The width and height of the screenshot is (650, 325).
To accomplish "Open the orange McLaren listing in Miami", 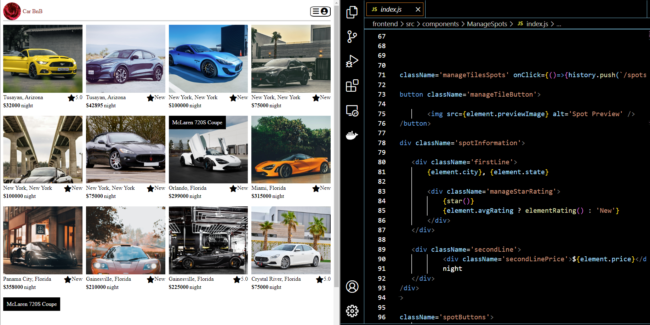I will pyautogui.click(x=291, y=149).
